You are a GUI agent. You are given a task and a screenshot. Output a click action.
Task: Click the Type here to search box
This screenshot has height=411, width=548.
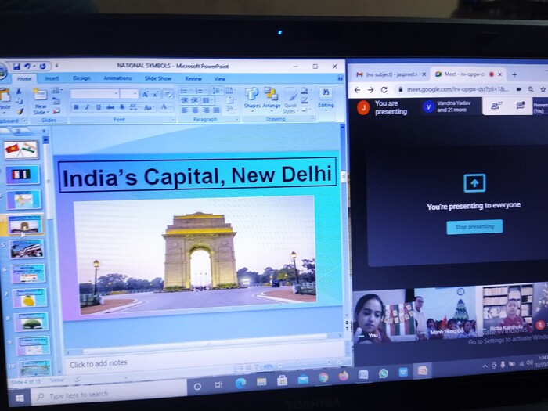point(109,395)
